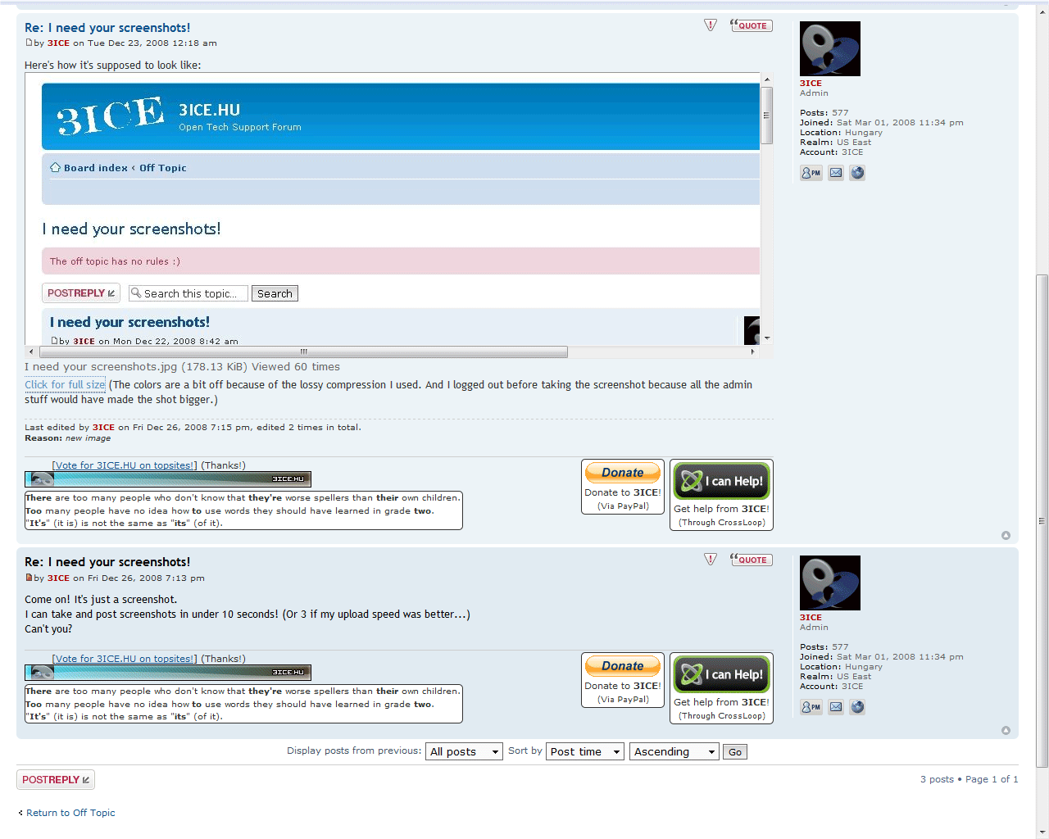Click the second post's QUOTE button

tap(752, 560)
